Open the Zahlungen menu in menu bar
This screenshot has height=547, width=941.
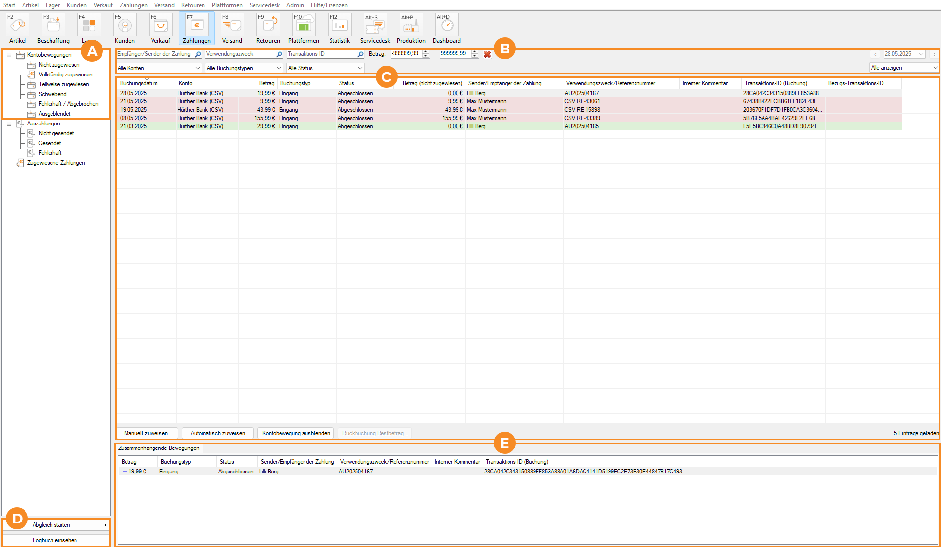[133, 5]
